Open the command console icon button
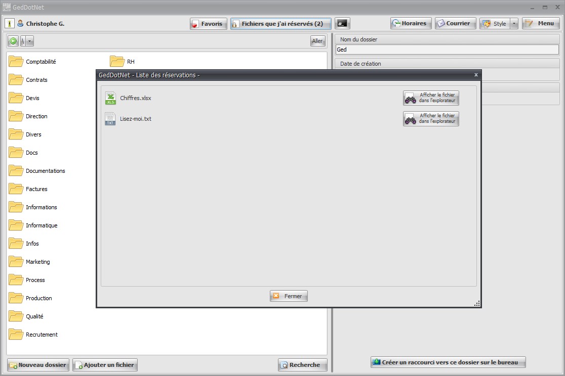The width and height of the screenshot is (565, 376). click(x=342, y=24)
